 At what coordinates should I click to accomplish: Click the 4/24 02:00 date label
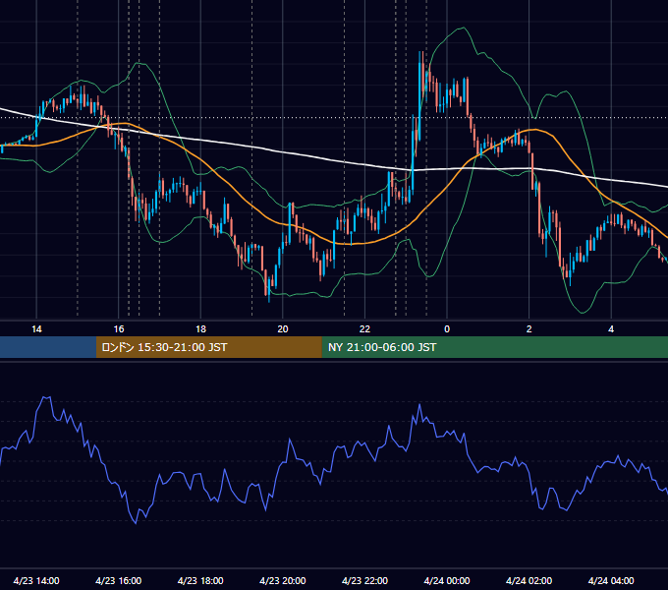529,580
